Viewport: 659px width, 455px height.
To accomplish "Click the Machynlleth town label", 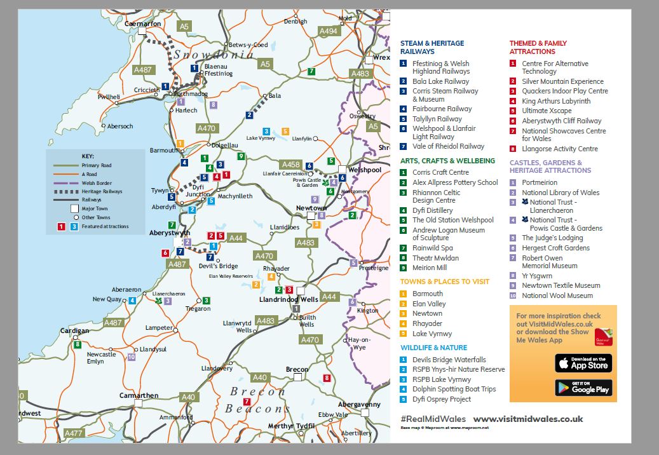I will 235,196.
